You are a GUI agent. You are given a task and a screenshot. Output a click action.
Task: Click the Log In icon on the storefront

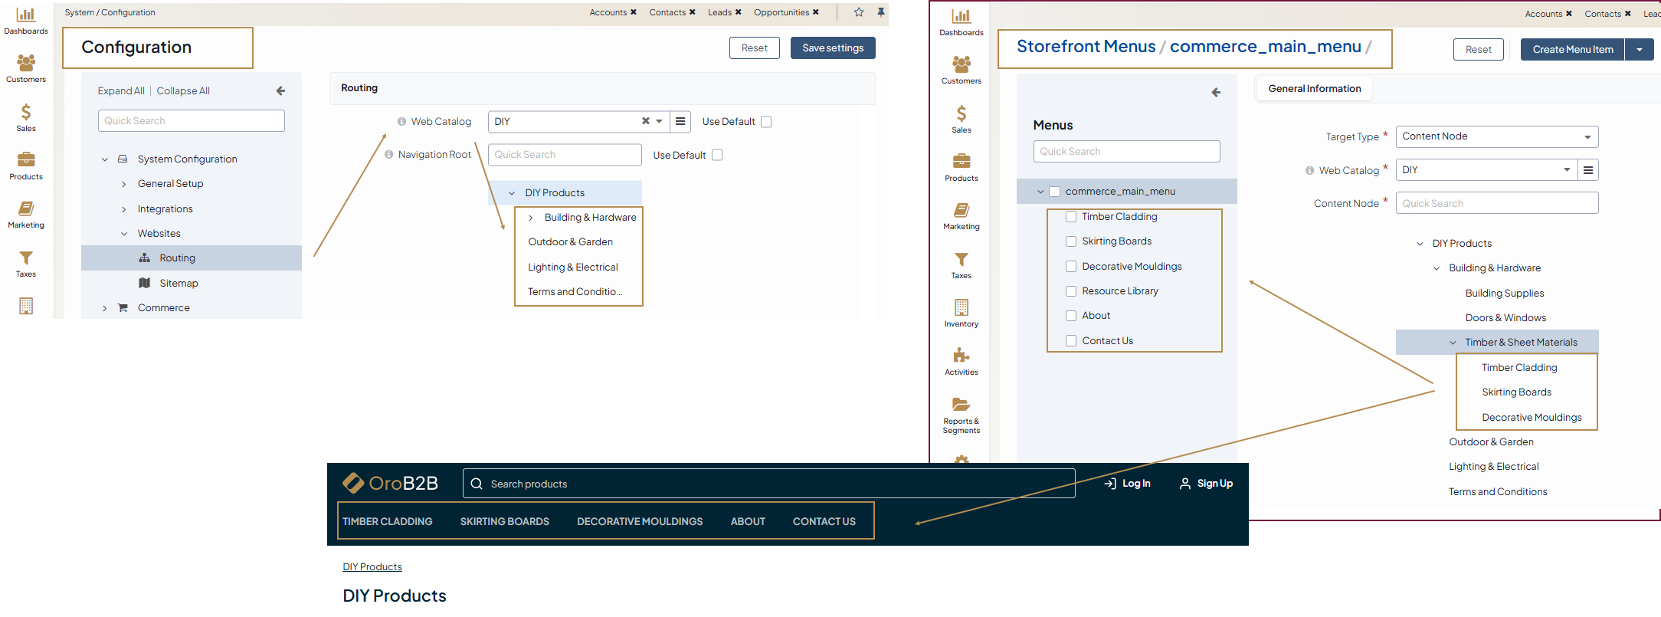pos(1110,484)
